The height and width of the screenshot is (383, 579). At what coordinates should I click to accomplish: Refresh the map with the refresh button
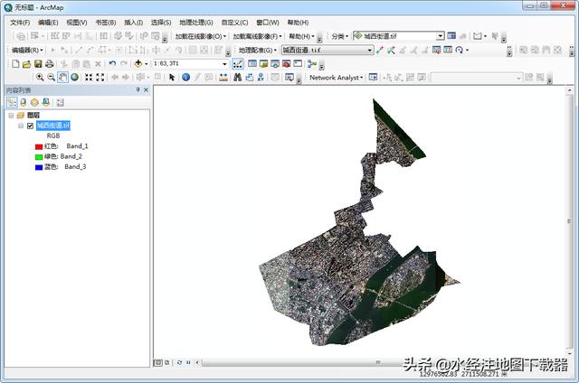tap(179, 362)
